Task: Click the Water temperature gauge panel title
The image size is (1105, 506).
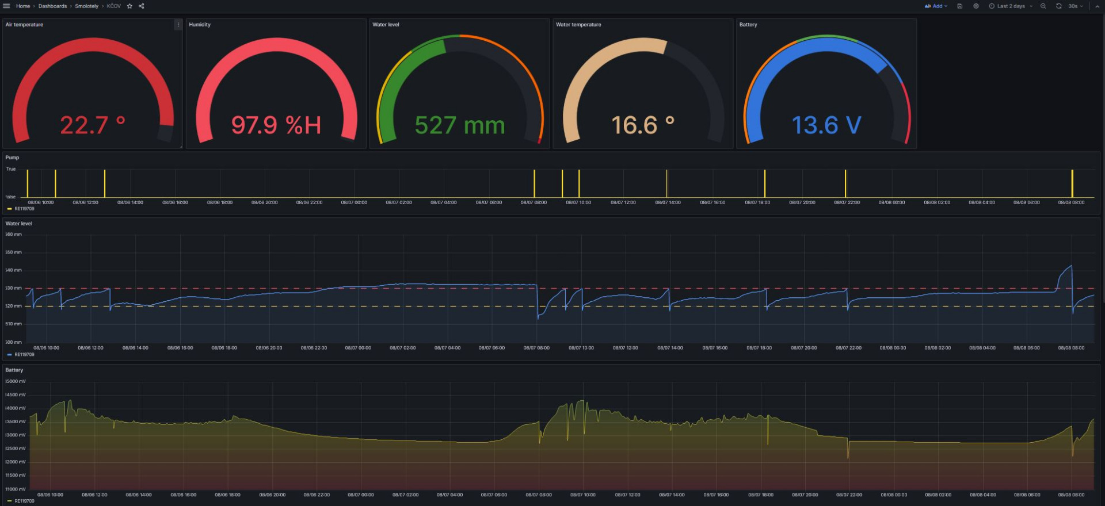Action: coord(578,25)
